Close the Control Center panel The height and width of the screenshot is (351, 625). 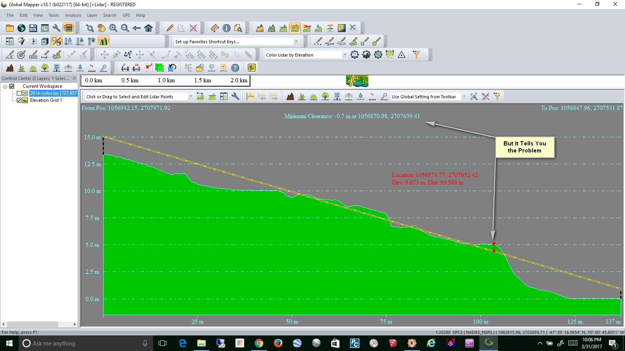tap(74, 78)
